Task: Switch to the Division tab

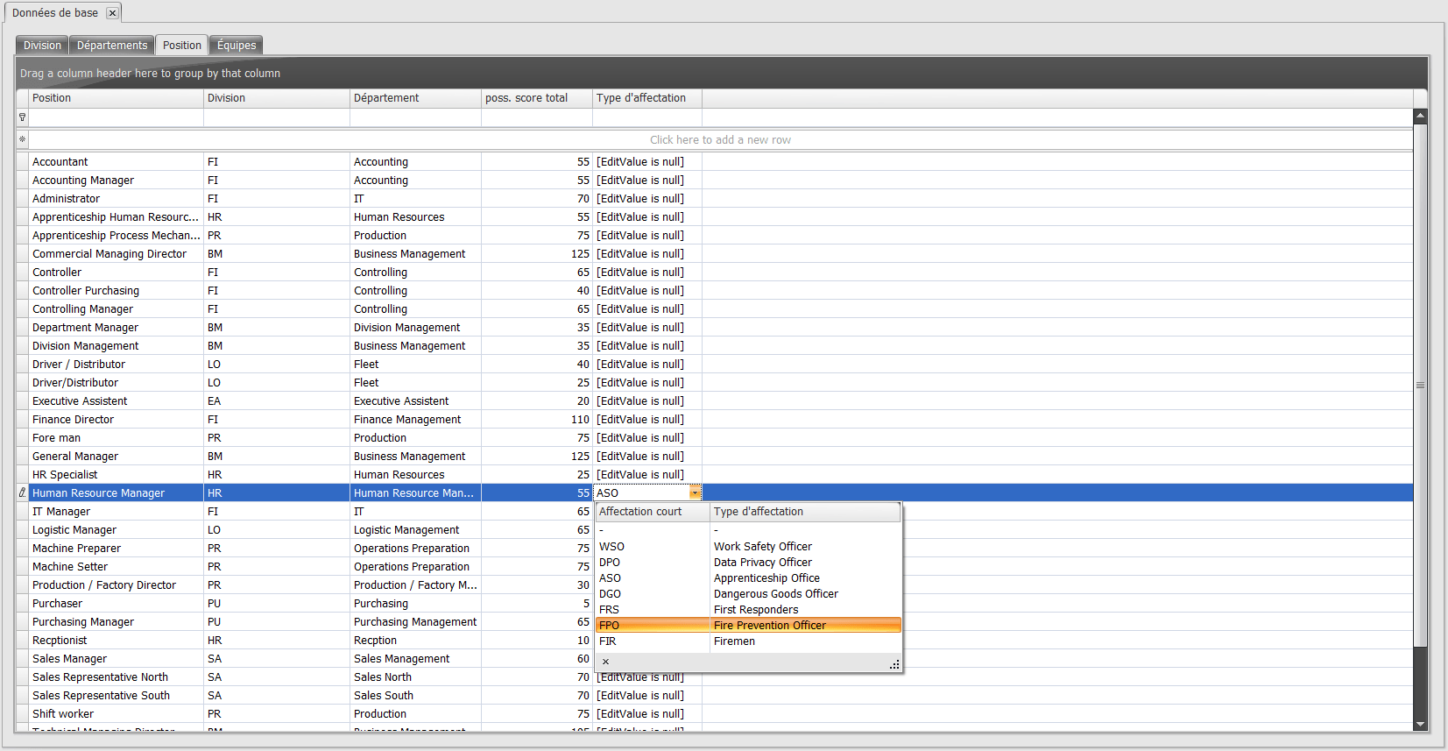Action: pyautogui.click(x=42, y=46)
